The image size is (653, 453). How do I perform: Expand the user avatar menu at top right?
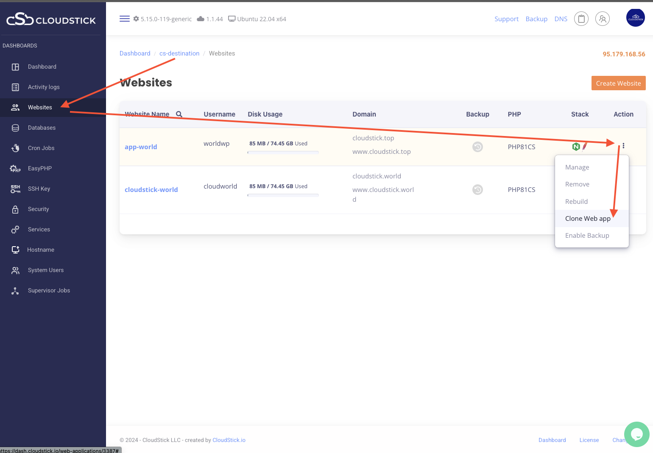636,17
